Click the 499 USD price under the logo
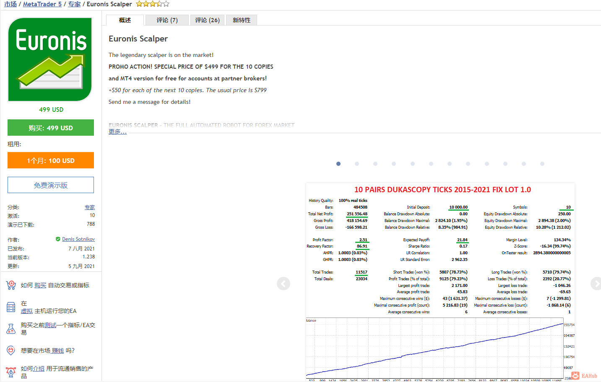The image size is (601, 382). click(51, 109)
